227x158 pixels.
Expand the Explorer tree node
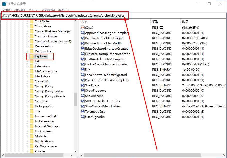[x=28, y=56]
